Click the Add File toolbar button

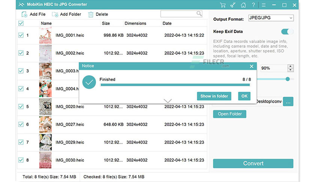[33, 14]
